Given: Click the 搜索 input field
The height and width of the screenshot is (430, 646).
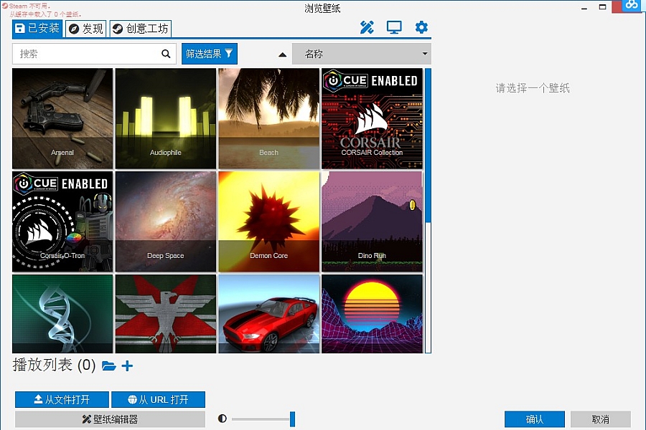Looking at the screenshot, I should (94, 54).
